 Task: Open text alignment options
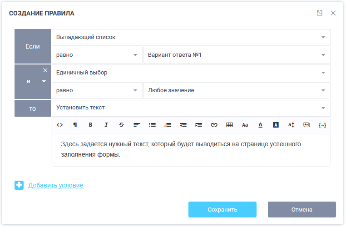click(x=137, y=125)
